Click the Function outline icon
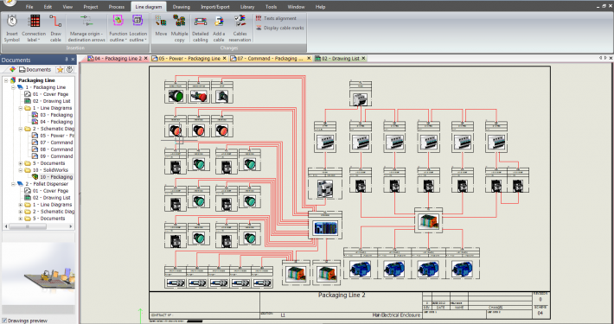 [x=118, y=21]
